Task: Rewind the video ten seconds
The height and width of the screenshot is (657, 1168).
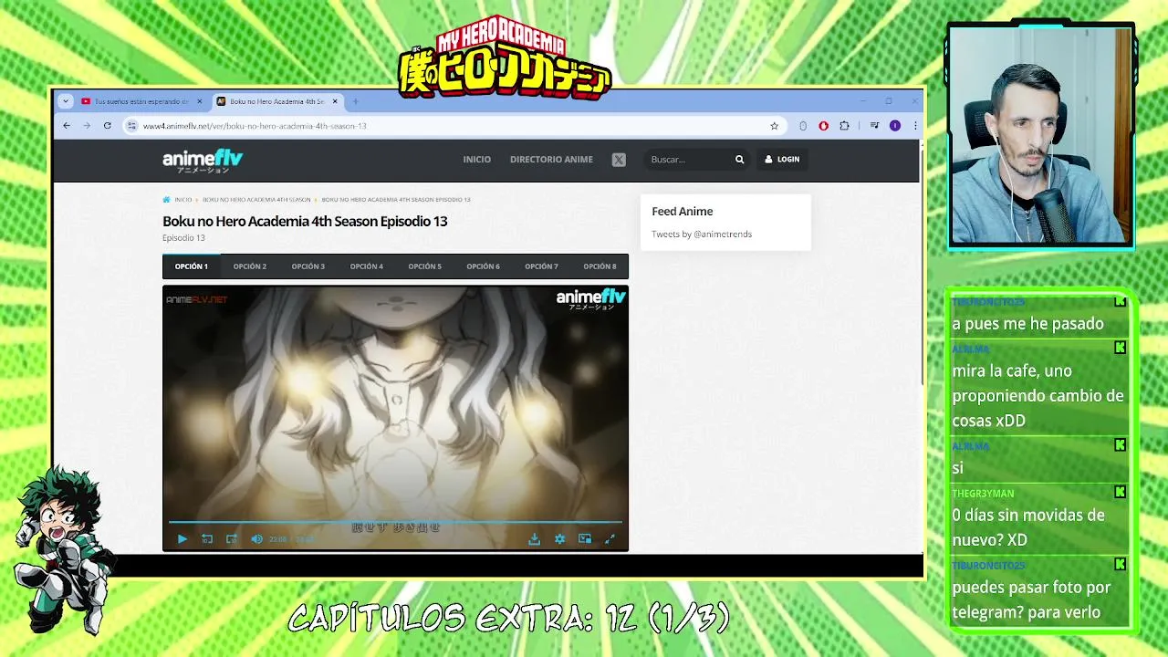Action: pyautogui.click(x=207, y=539)
